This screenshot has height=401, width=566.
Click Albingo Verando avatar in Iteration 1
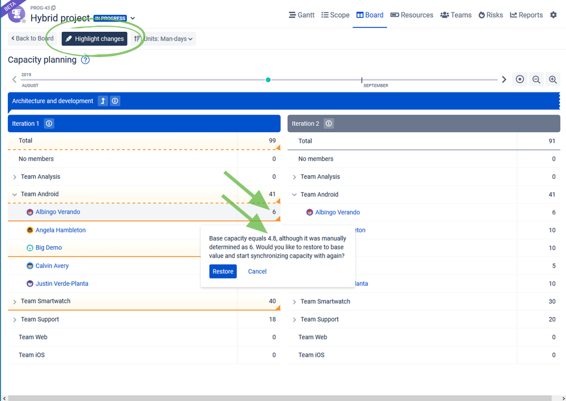(x=30, y=212)
